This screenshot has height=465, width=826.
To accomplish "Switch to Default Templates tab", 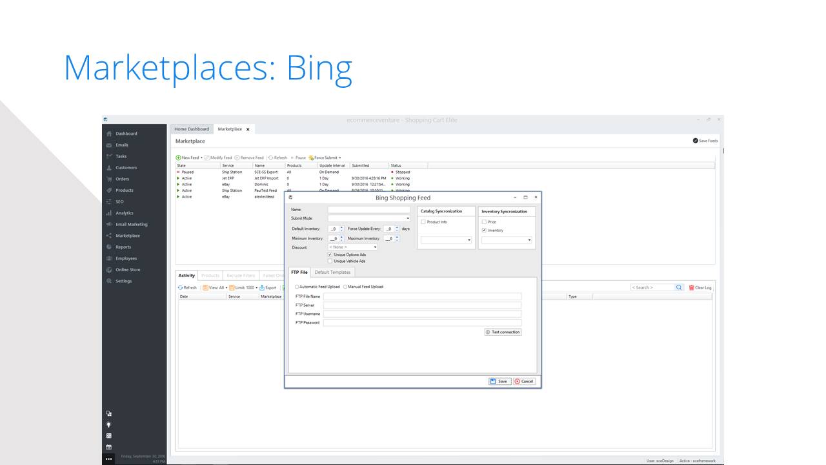I will coord(332,273).
